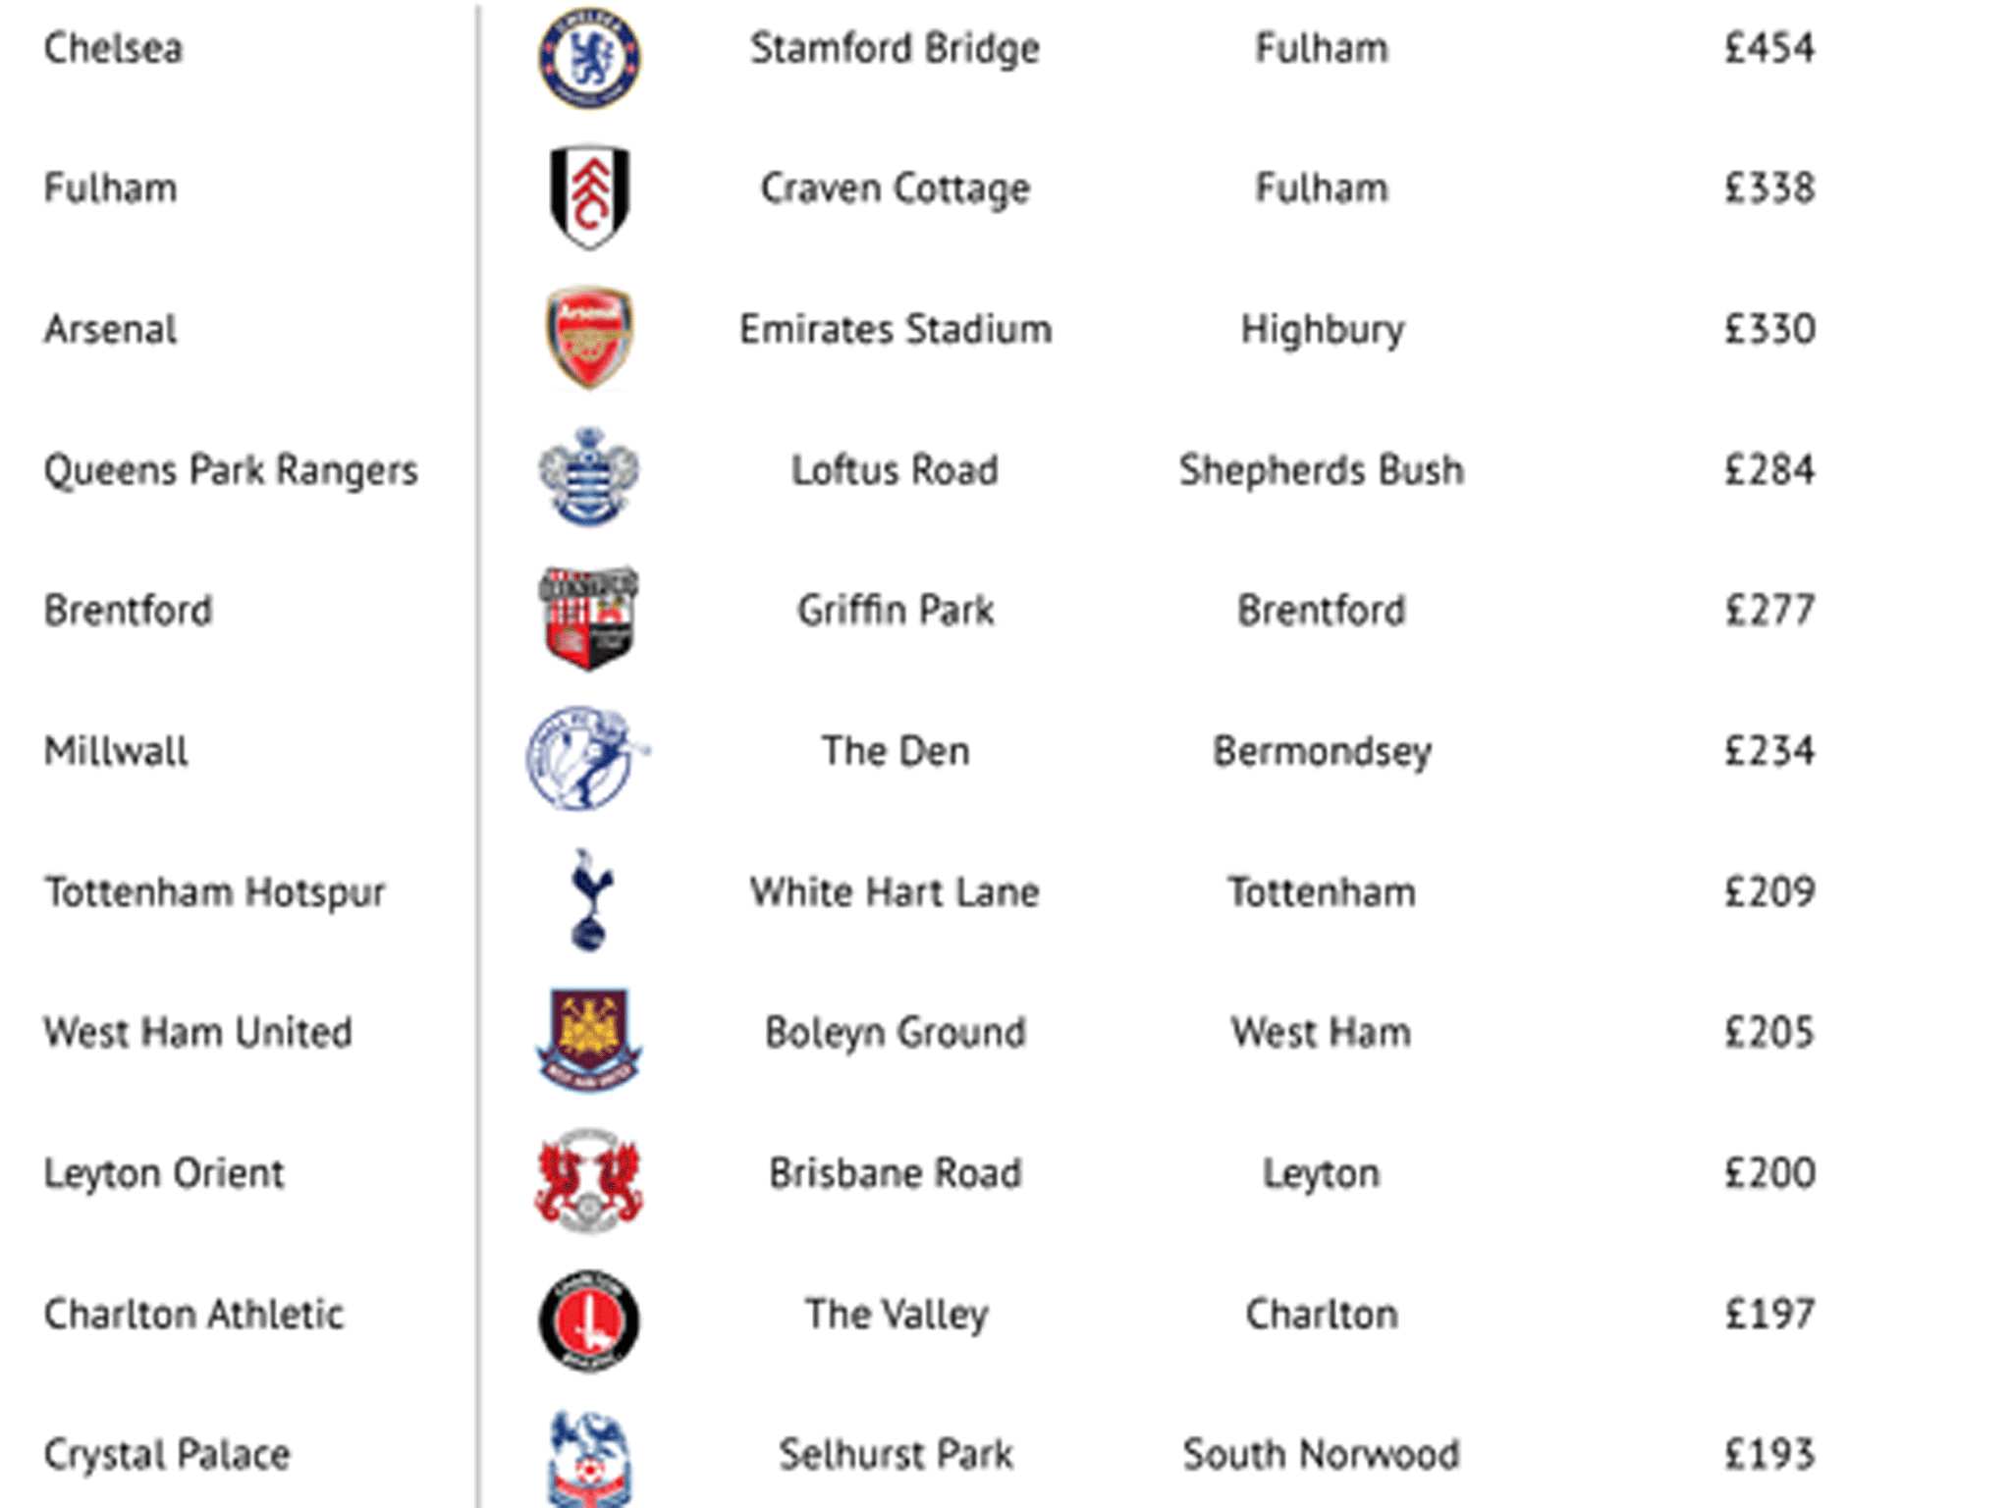Click the Crystal Palace eagle crest

coord(589,1459)
